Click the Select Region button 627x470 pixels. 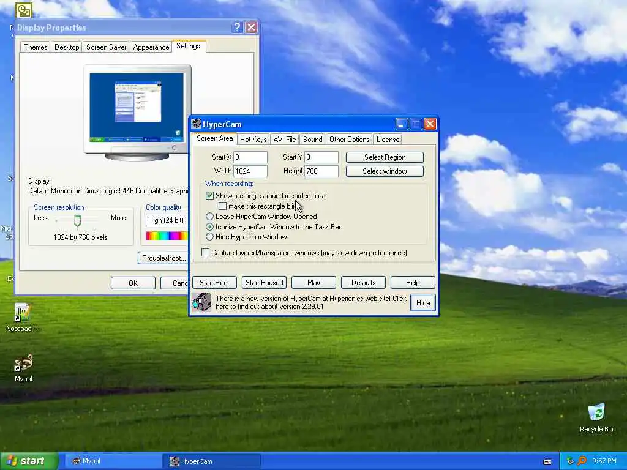[x=385, y=157]
